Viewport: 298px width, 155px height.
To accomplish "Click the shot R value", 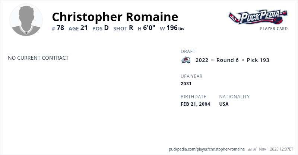I will [x=131, y=28].
